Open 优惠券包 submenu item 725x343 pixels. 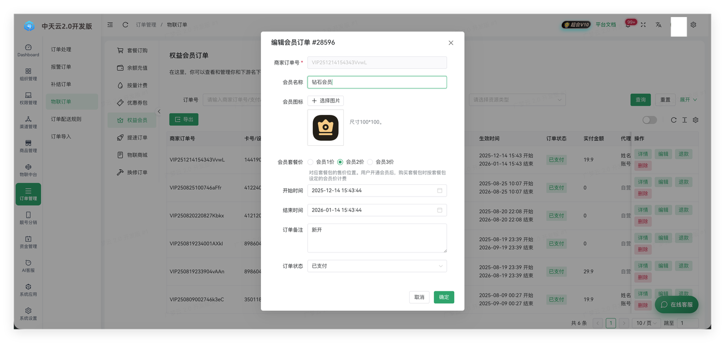(133, 103)
